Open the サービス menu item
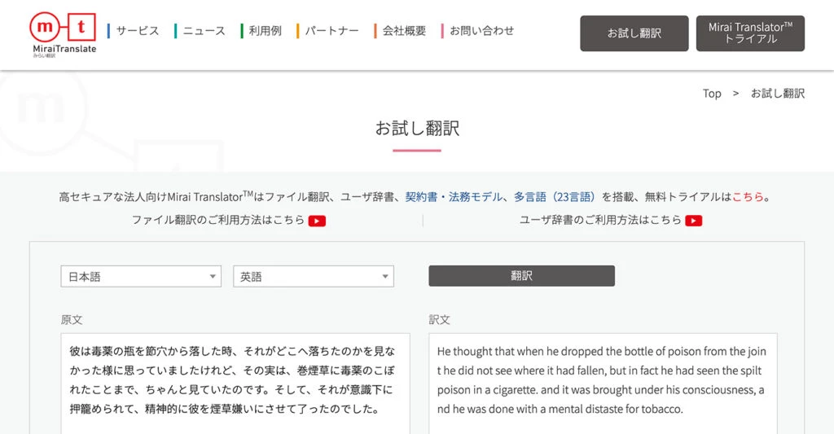Viewport: 834px width, 434px height. (137, 31)
